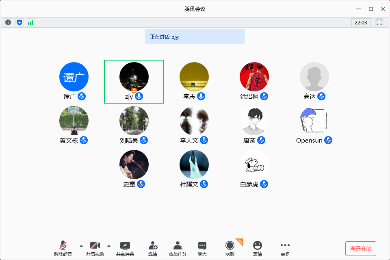Toggle 开启视频 to start camera
Screen dimensions: 390x260
tap(95, 248)
